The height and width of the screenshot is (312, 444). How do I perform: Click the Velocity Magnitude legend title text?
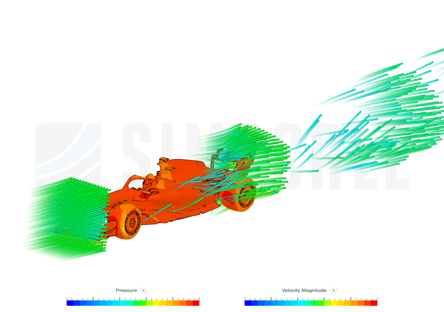(304, 291)
